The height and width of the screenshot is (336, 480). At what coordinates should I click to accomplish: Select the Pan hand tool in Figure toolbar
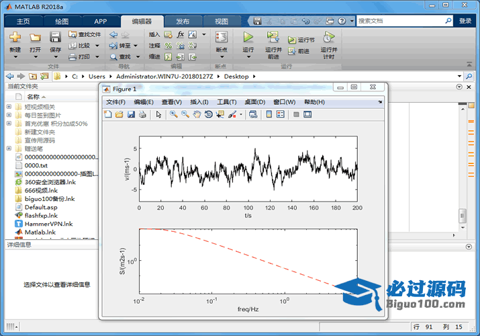(197, 114)
